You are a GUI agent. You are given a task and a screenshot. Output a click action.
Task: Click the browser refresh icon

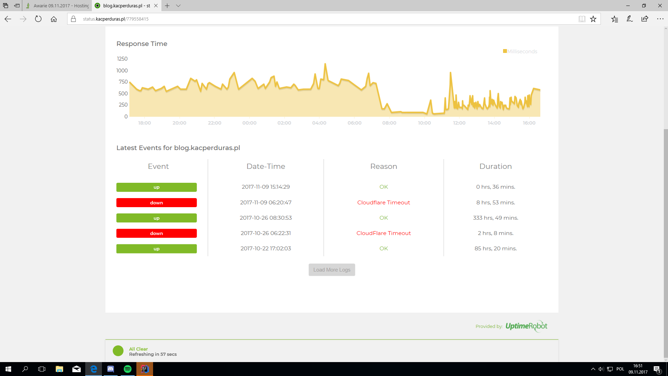tap(38, 19)
